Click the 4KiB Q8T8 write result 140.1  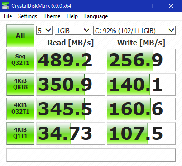coord(141,85)
